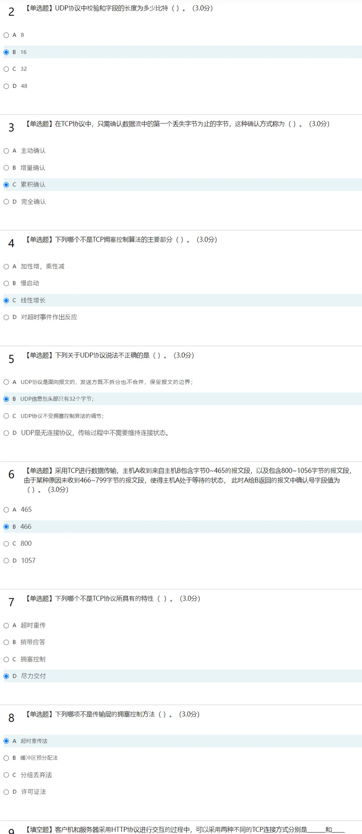Choose option D '1057' in question 6
This screenshot has width=362, height=834.
coord(6,560)
